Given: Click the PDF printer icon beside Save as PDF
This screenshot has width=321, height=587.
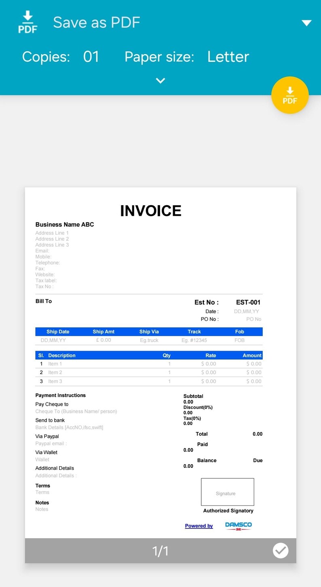Looking at the screenshot, I should (x=28, y=22).
